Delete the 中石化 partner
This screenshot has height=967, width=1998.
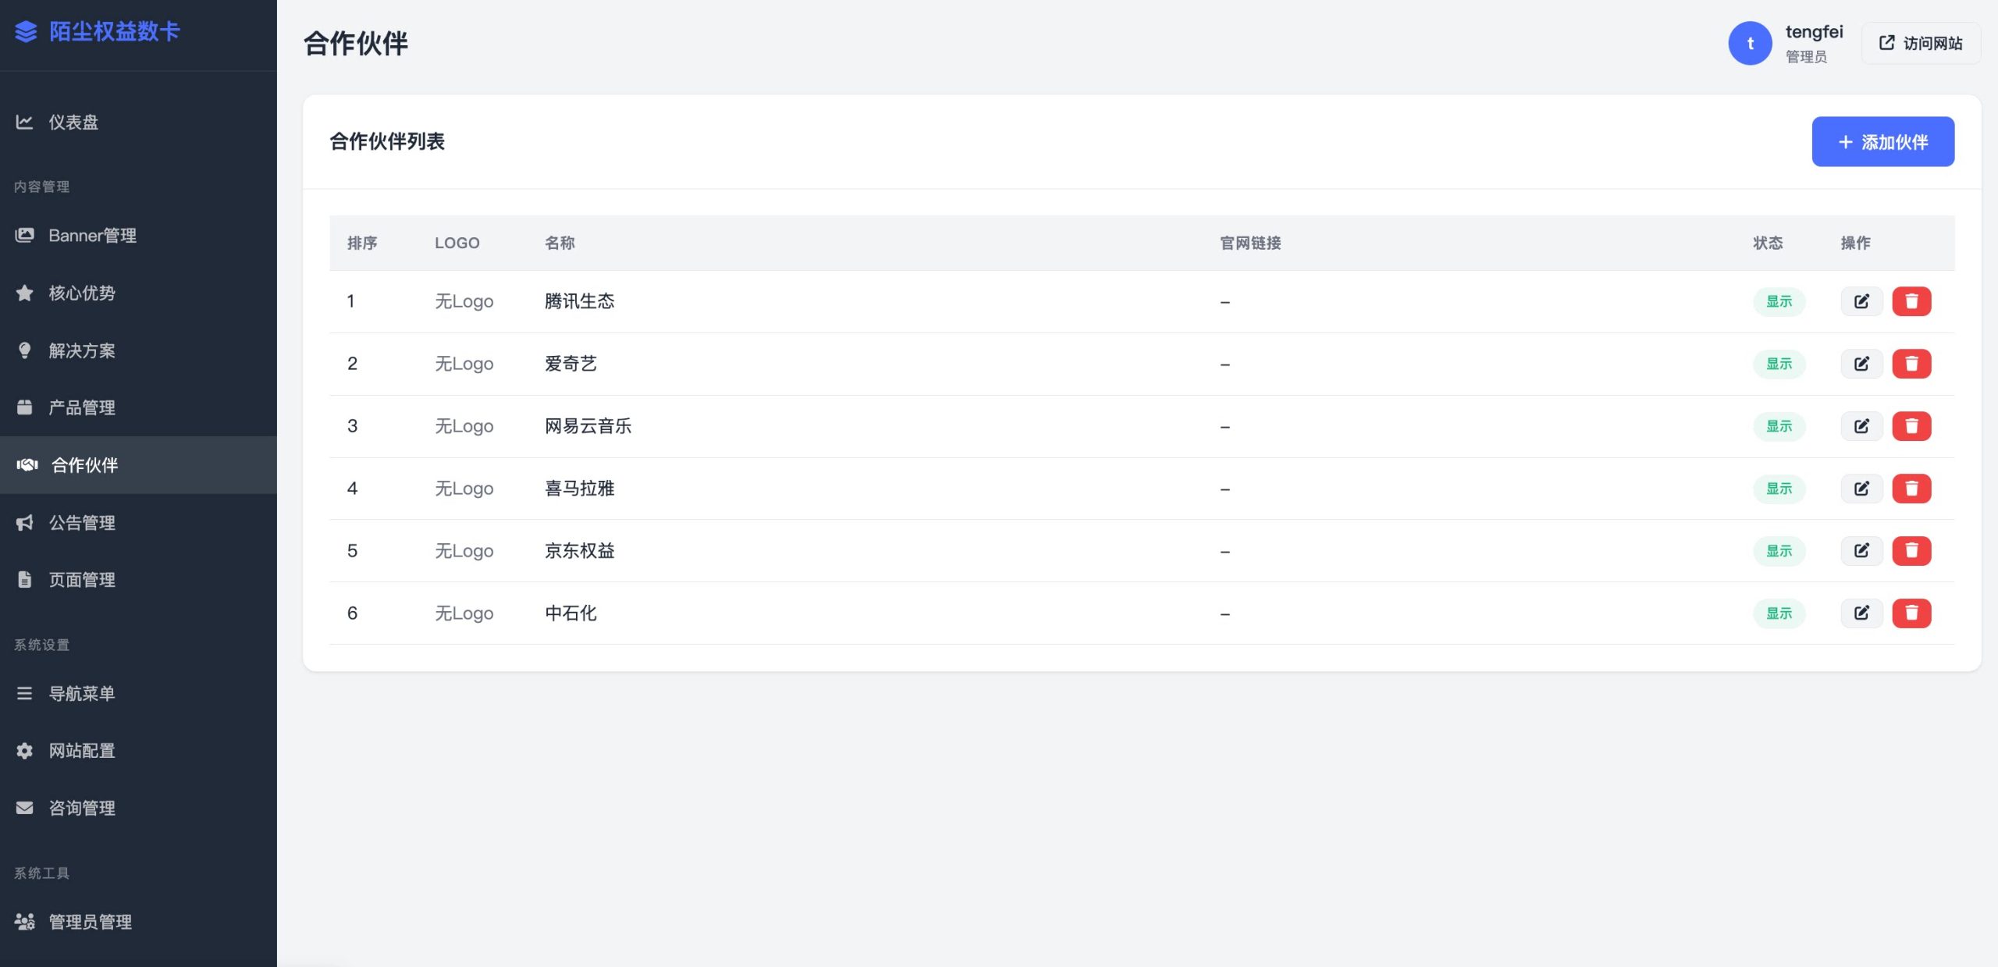(1911, 613)
